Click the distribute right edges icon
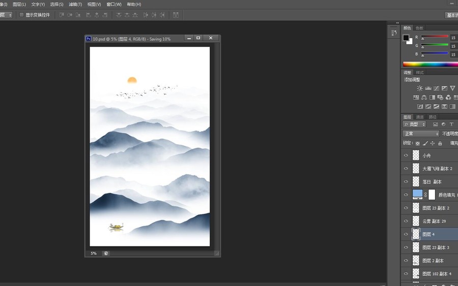 pyautogui.click(x=162, y=15)
